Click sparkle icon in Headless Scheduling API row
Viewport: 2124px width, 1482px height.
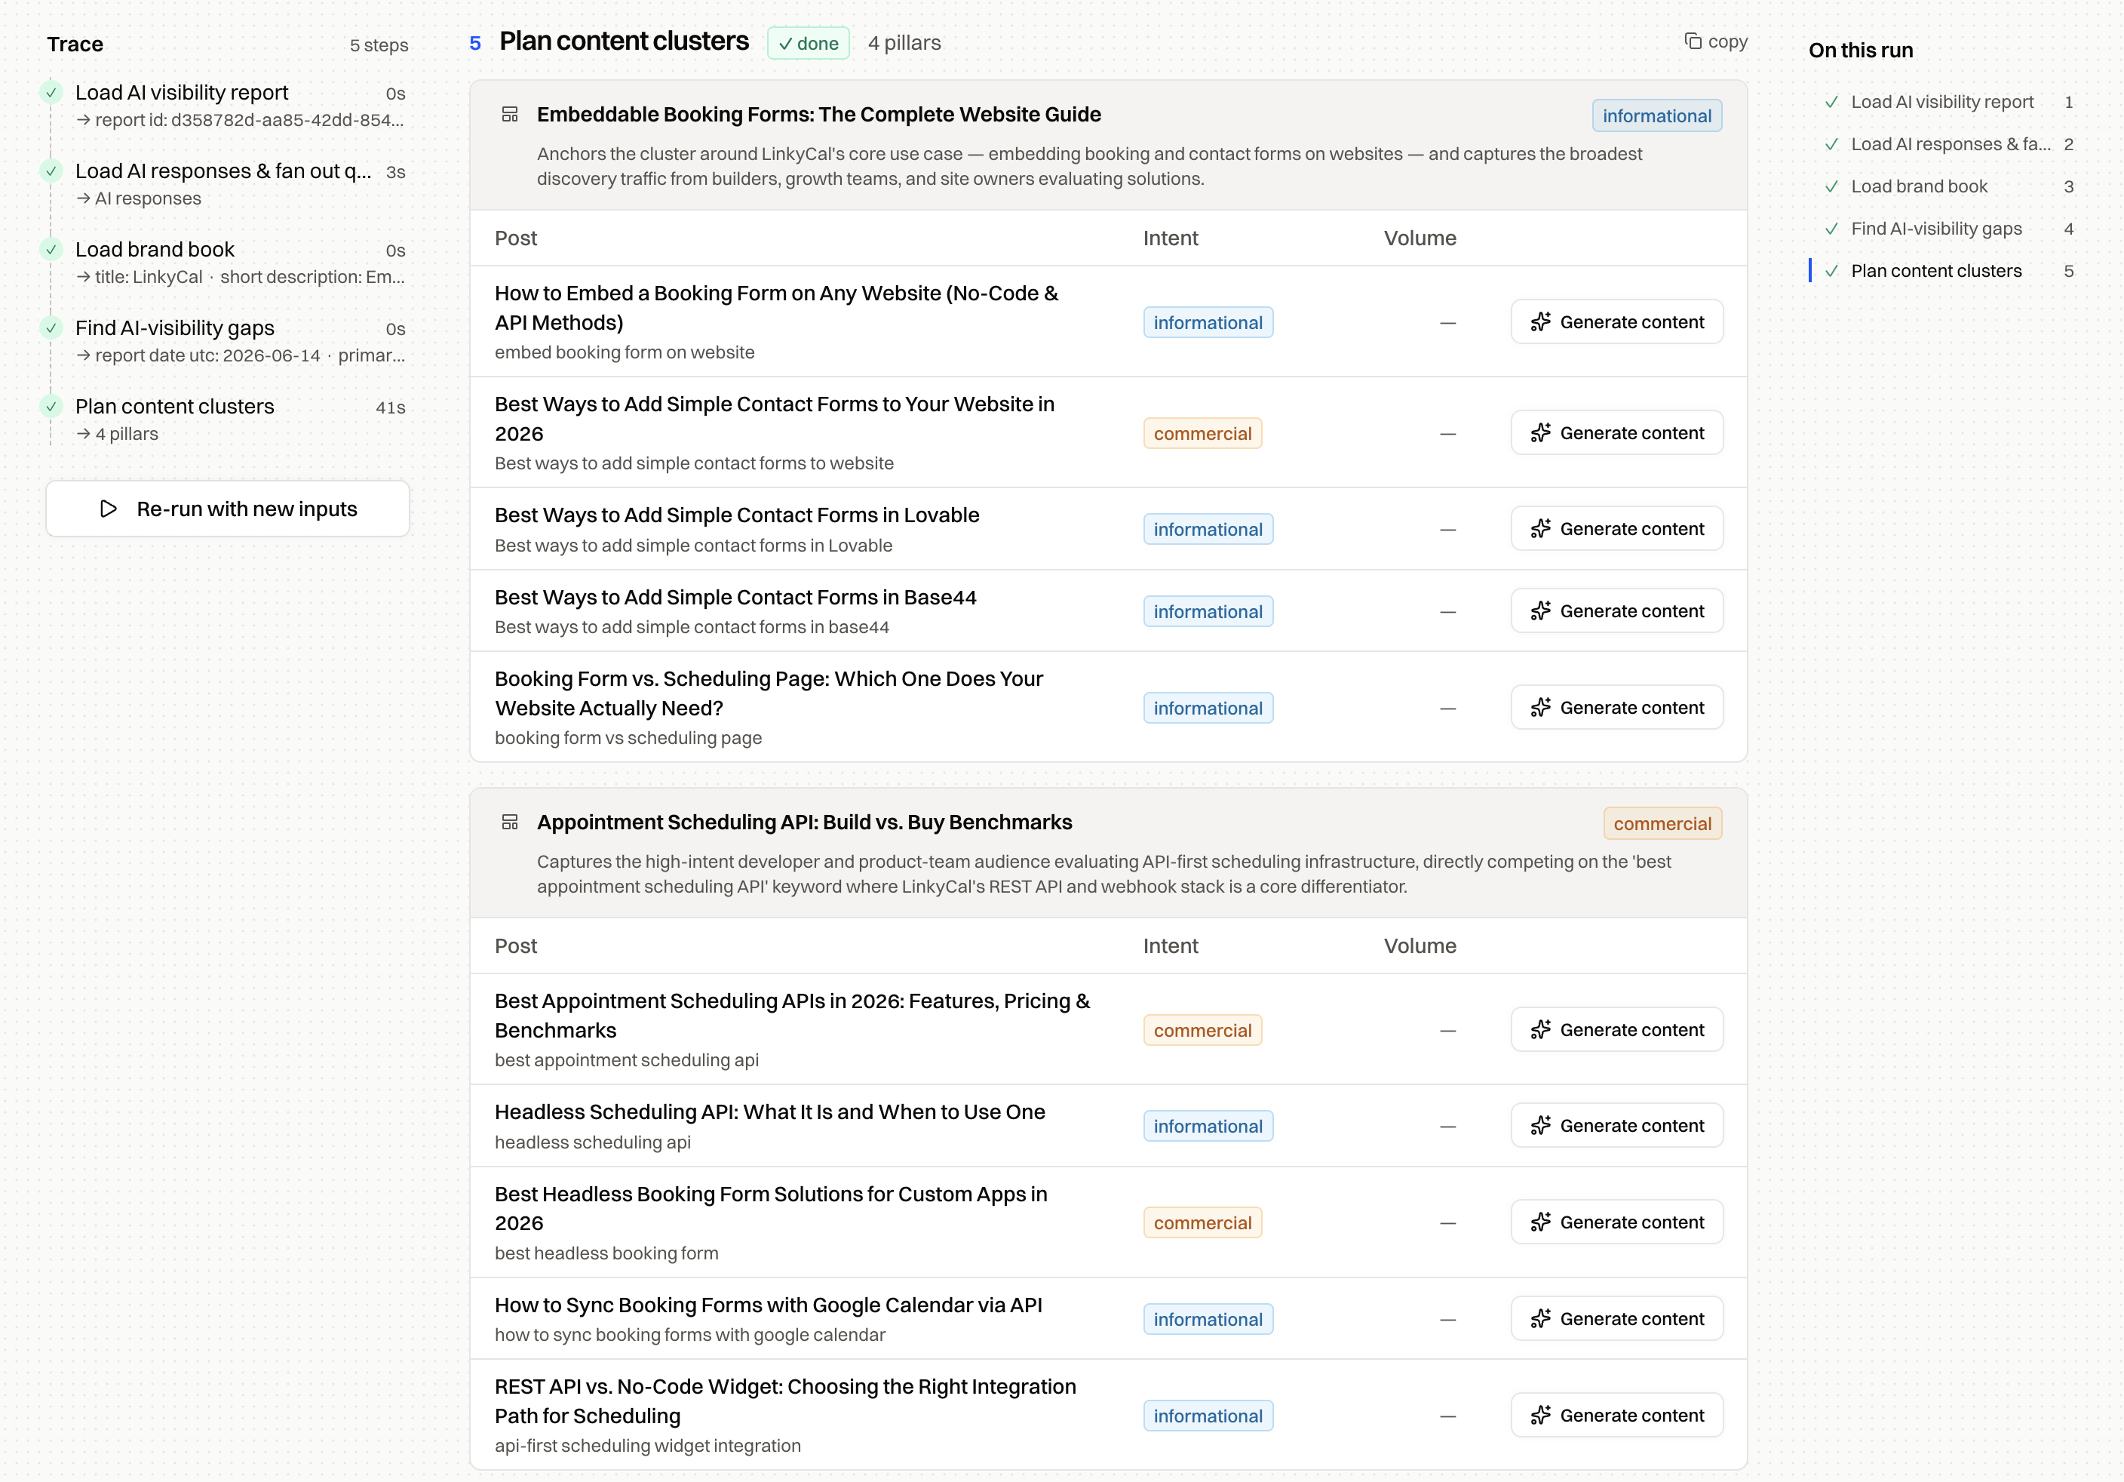(x=1540, y=1126)
